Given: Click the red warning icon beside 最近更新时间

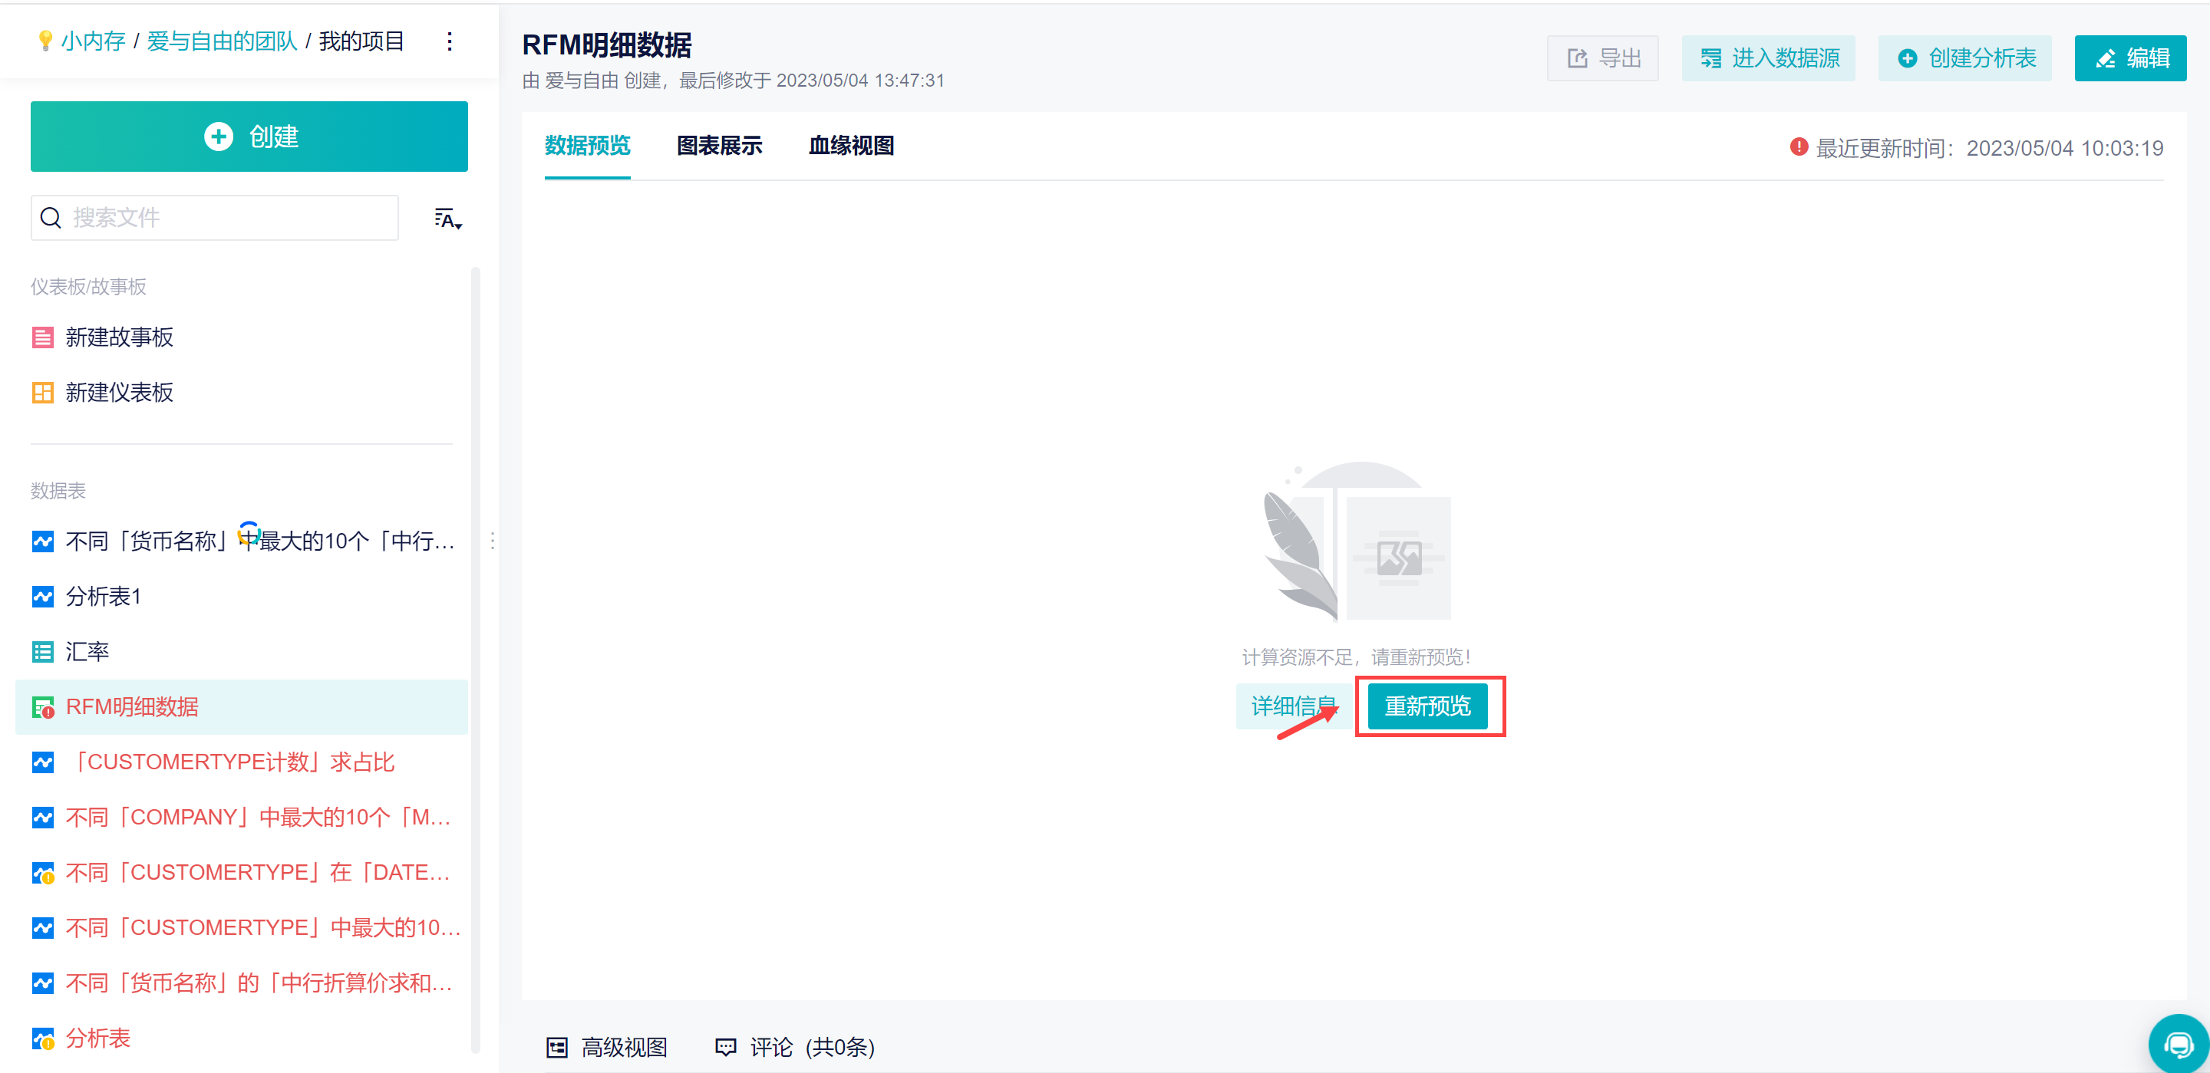Looking at the screenshot, I should (1798, 147).
